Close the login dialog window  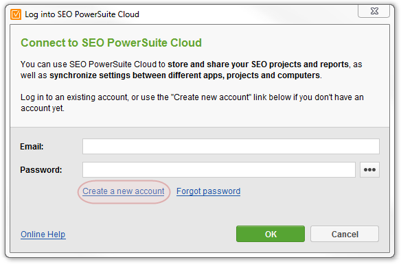coord(374,11)
